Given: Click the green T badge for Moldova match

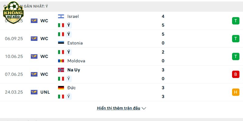Looking at the screenshot, I should pyautogui.click(x=235, y=56).
